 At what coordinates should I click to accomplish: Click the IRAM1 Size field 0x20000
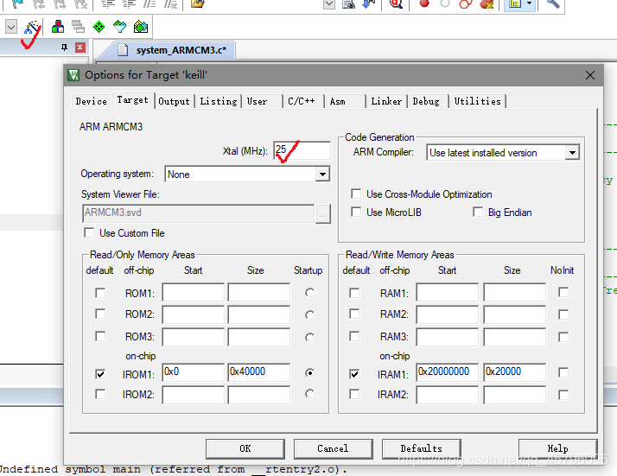tap(515, 371)
